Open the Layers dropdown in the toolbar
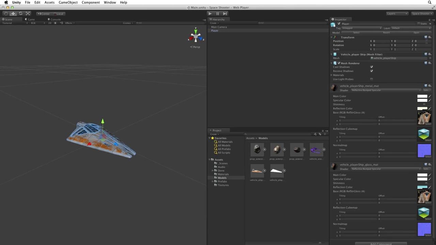Viewport: 436px width, 245px height. (397, 14)
